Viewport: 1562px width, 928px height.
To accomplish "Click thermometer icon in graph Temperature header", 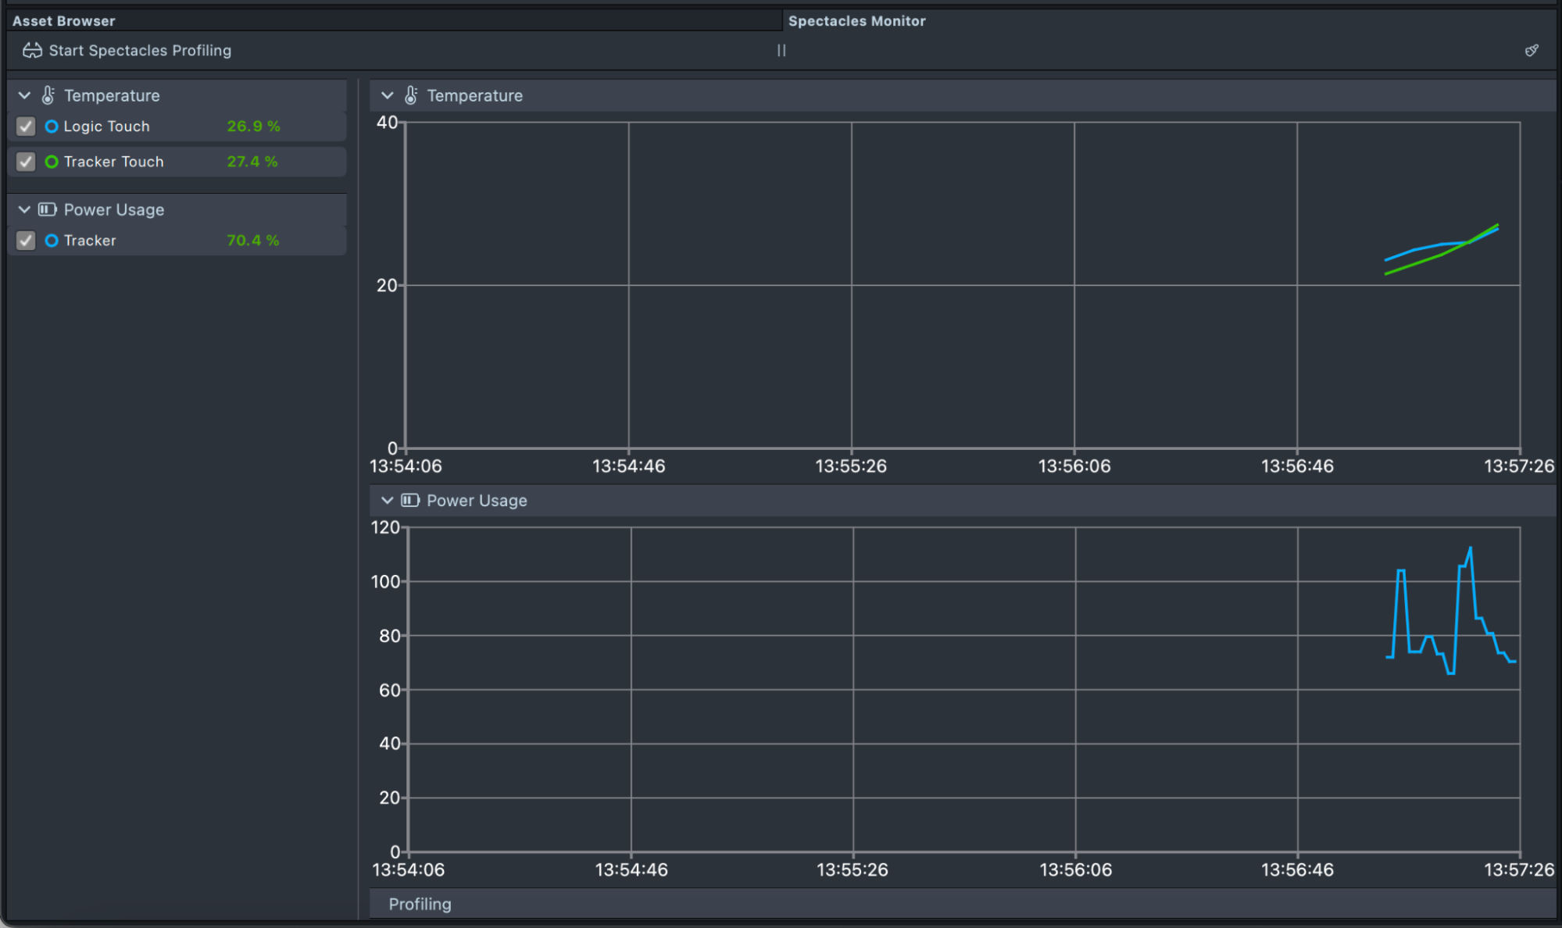I will coord(411,95).
